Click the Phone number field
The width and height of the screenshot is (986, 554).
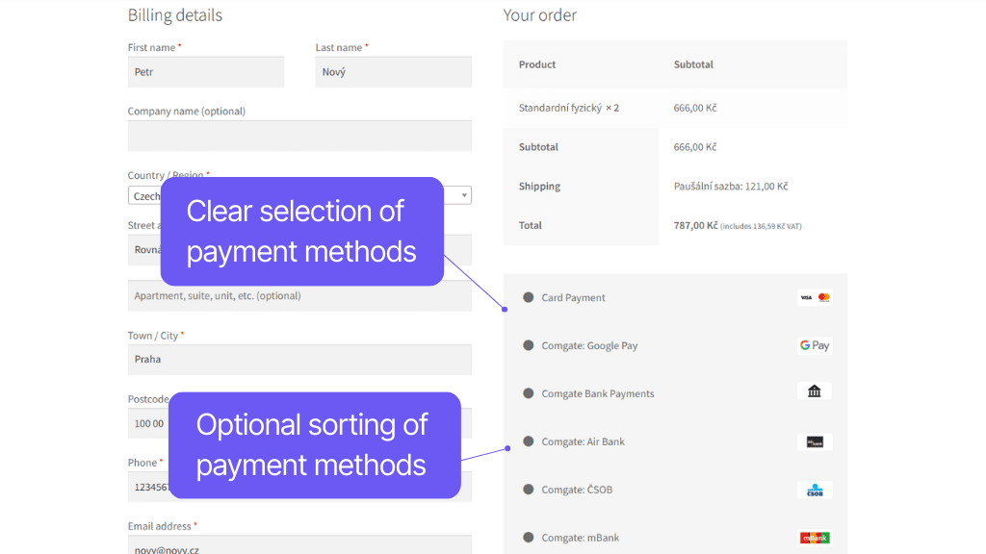pos(298,487)
